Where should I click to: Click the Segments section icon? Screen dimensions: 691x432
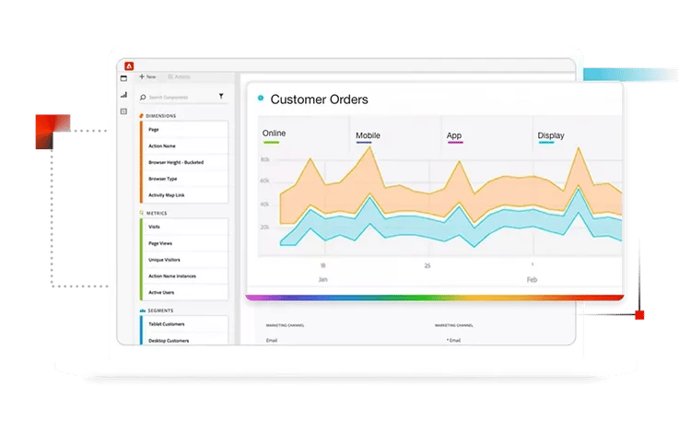pos(142,310)
